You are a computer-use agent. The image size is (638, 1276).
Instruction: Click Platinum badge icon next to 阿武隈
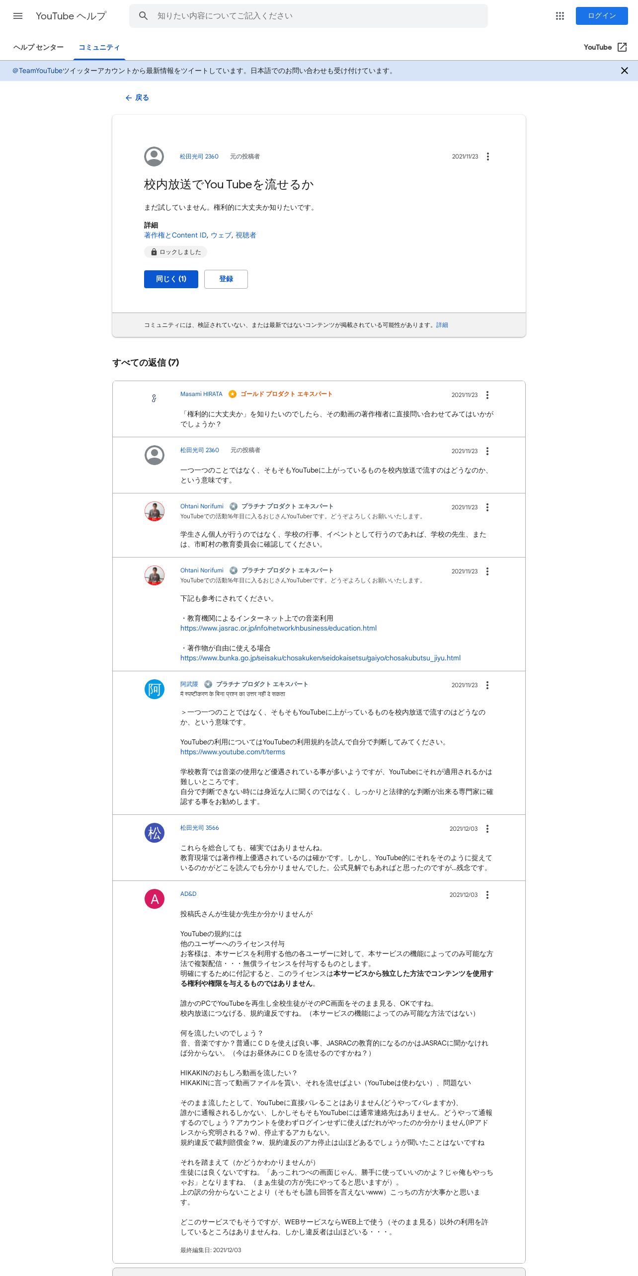pyautogui.click(x=208, y=684)
